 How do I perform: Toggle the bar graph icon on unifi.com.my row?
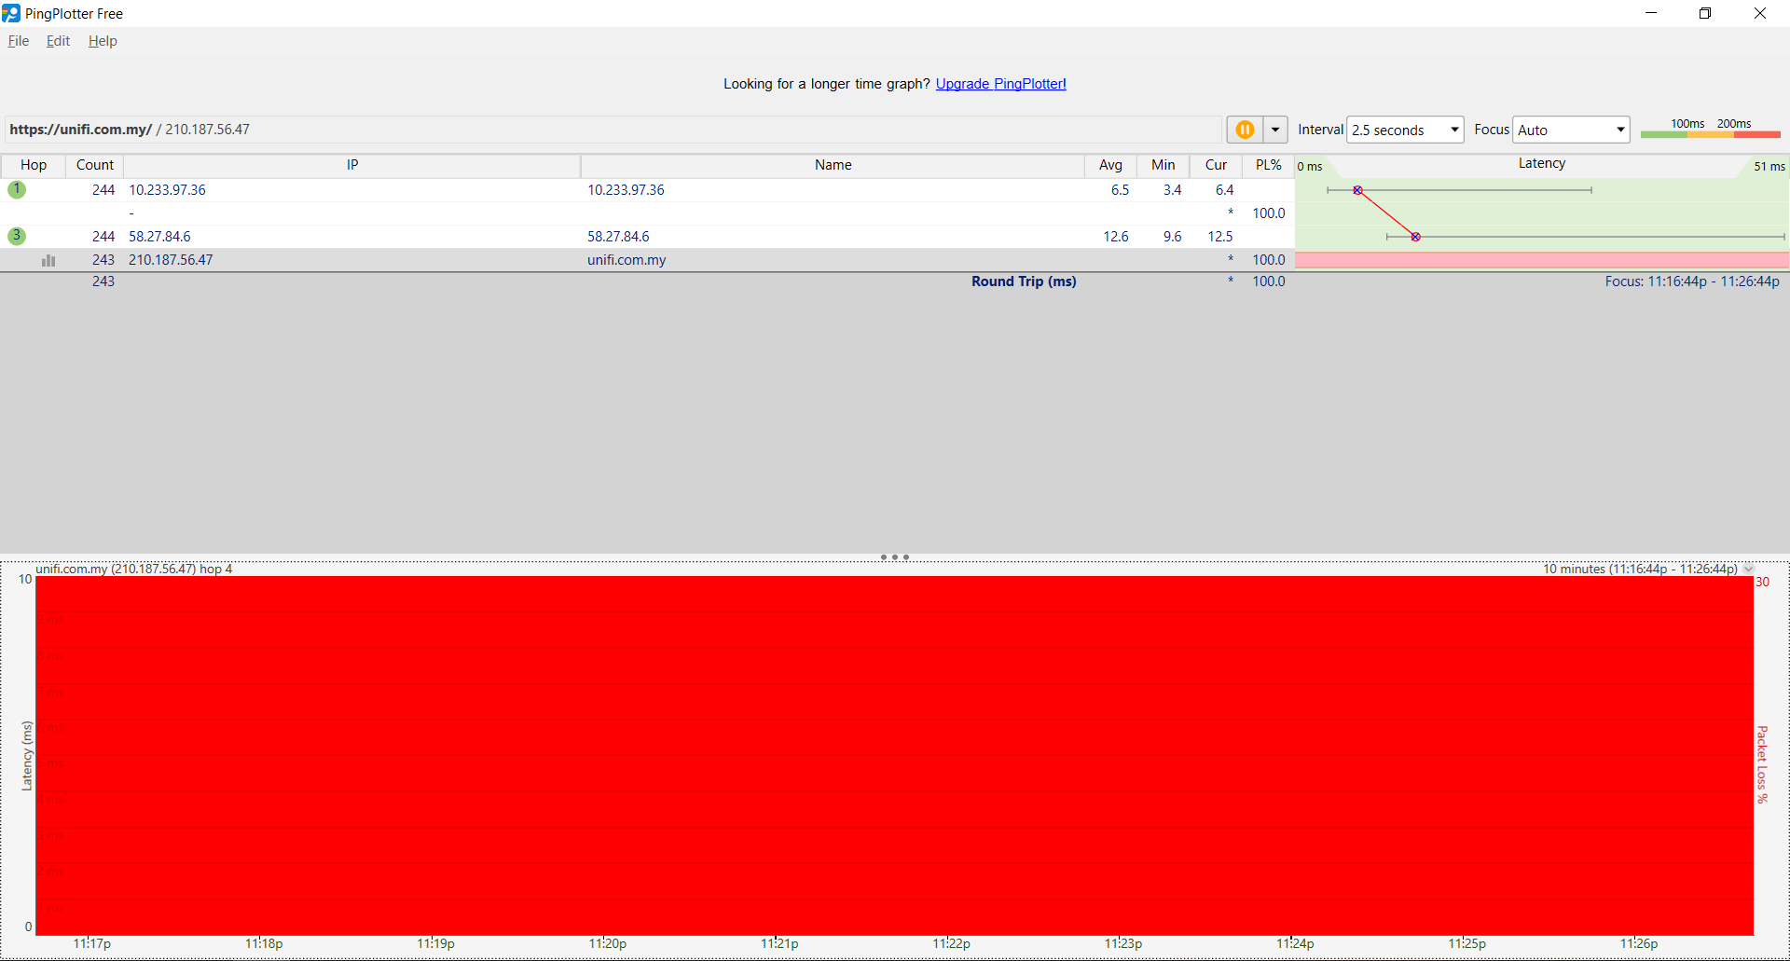click(x=48, y=260)
